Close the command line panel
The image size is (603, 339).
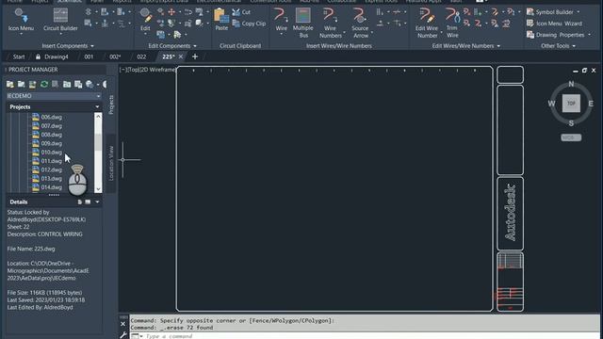point(123,324)
